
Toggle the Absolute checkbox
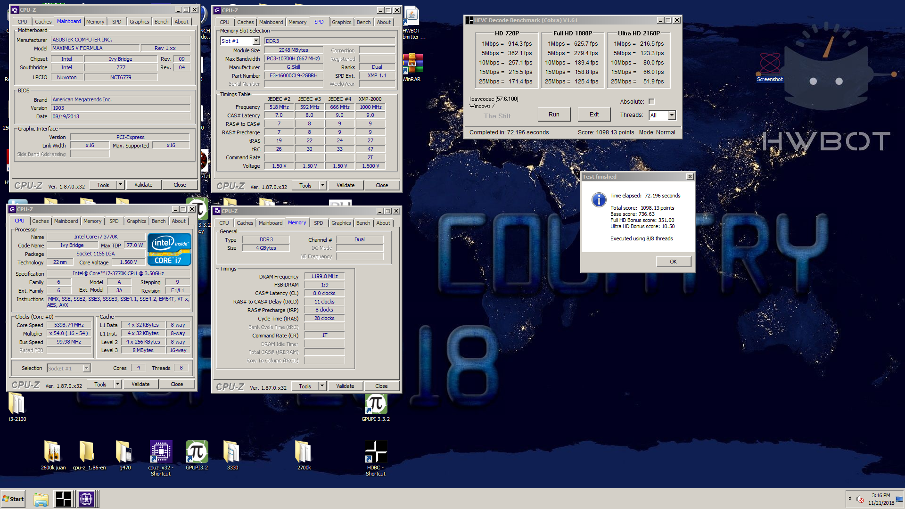pos(651,101)
